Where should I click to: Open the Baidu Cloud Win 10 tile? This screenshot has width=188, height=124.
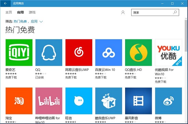[109, 52]
